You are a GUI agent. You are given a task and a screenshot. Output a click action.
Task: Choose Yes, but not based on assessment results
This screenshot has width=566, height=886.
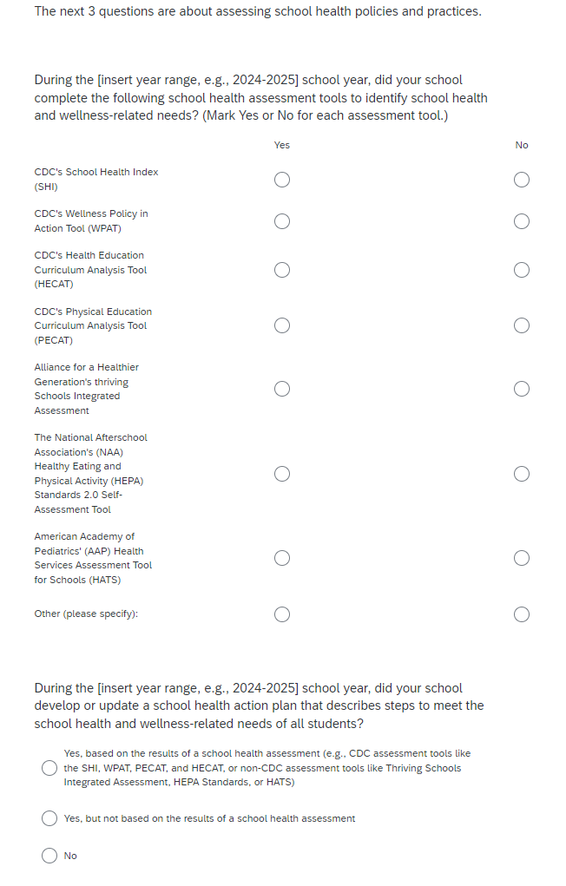coord(50,818)
